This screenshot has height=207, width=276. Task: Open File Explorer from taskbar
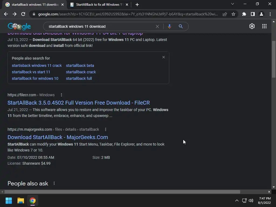point(20,201)
